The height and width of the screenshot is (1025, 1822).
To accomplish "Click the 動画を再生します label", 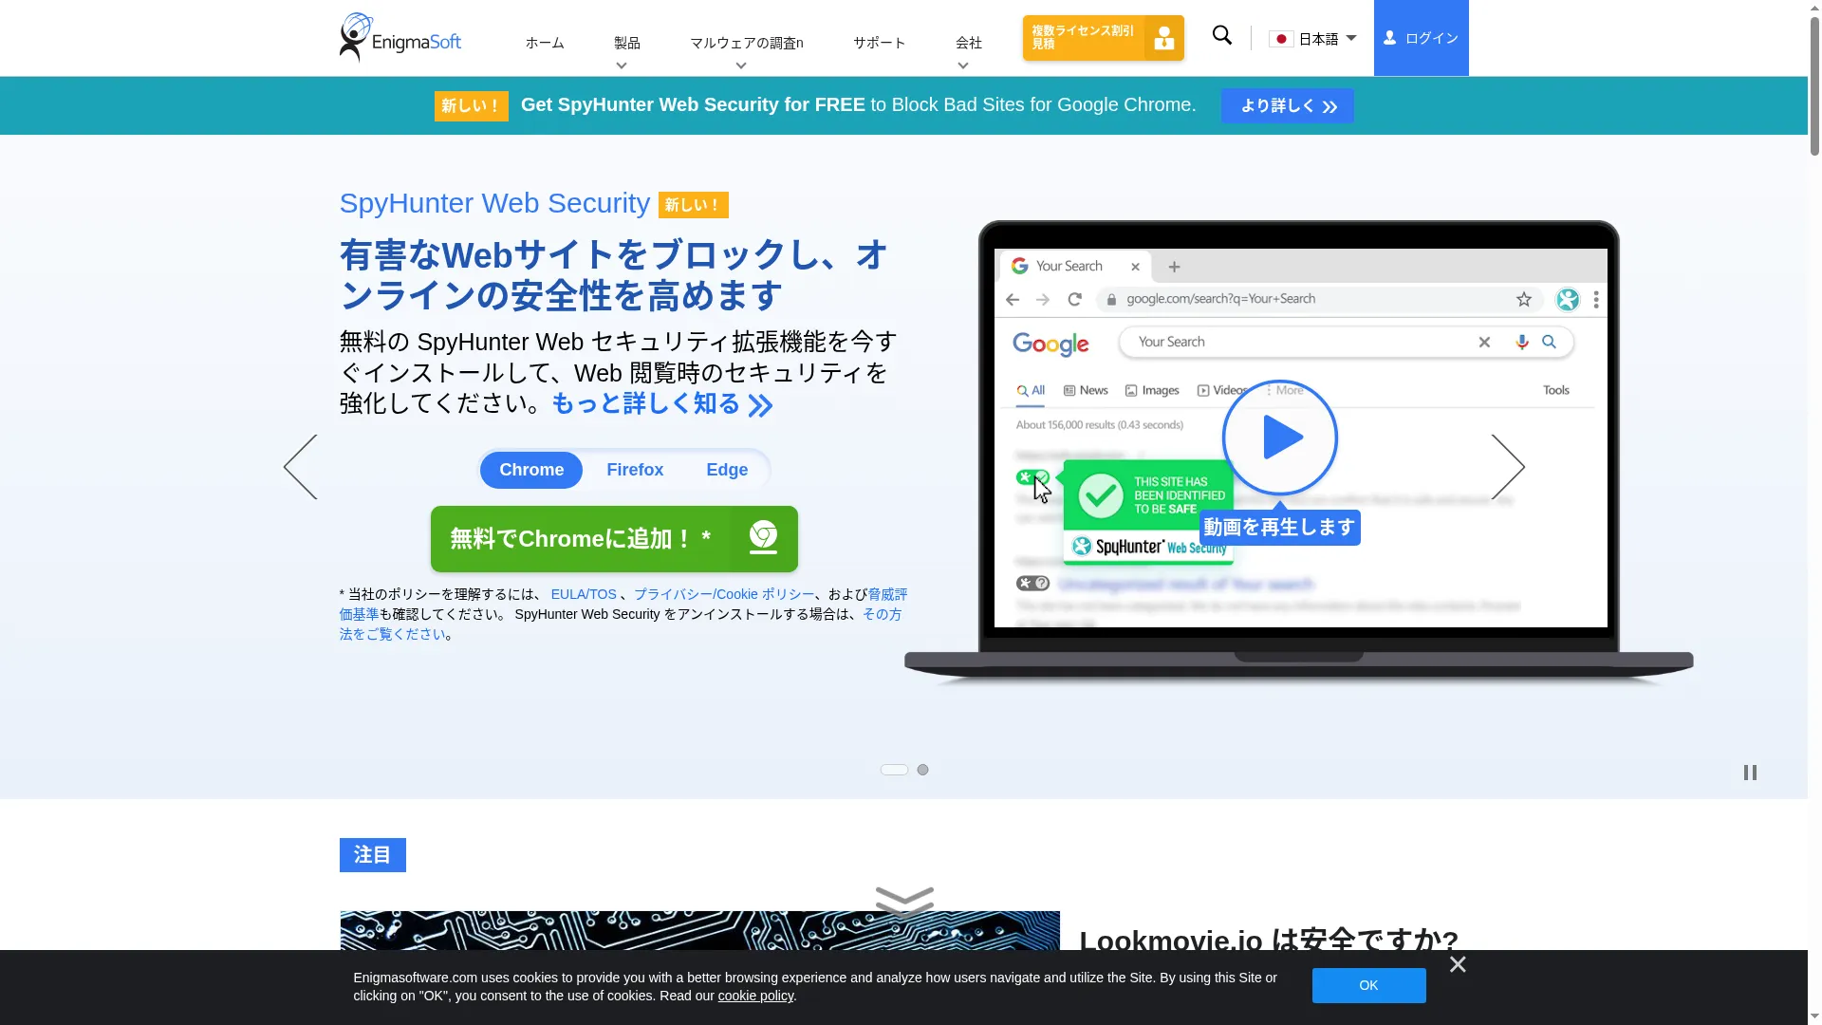I will pos(1279,527).
